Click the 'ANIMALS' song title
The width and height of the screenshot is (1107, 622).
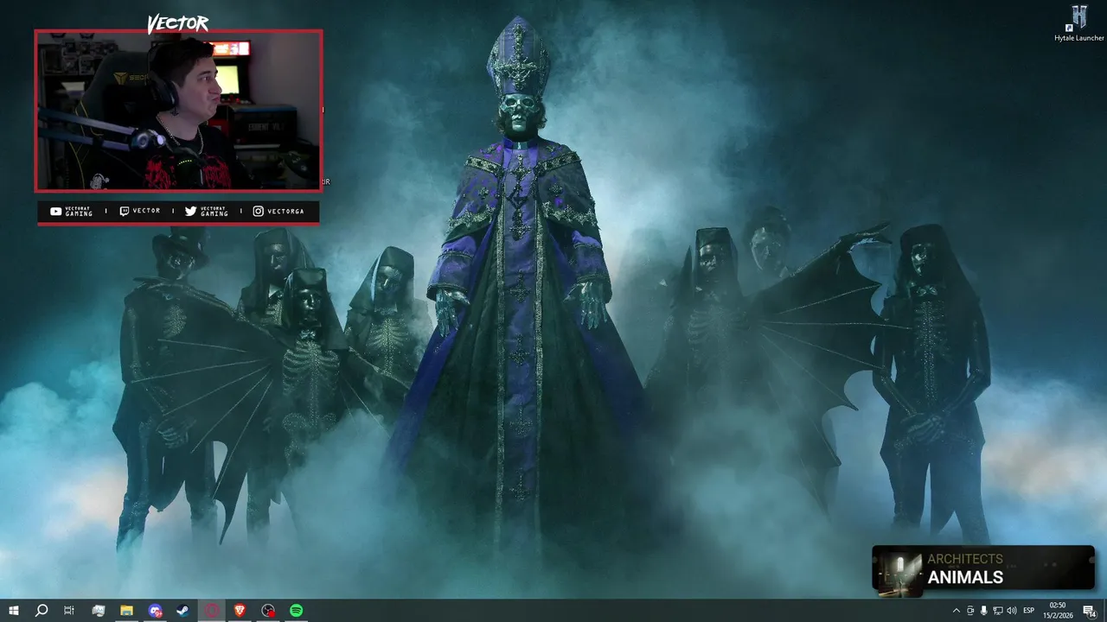tap(965, 578)
